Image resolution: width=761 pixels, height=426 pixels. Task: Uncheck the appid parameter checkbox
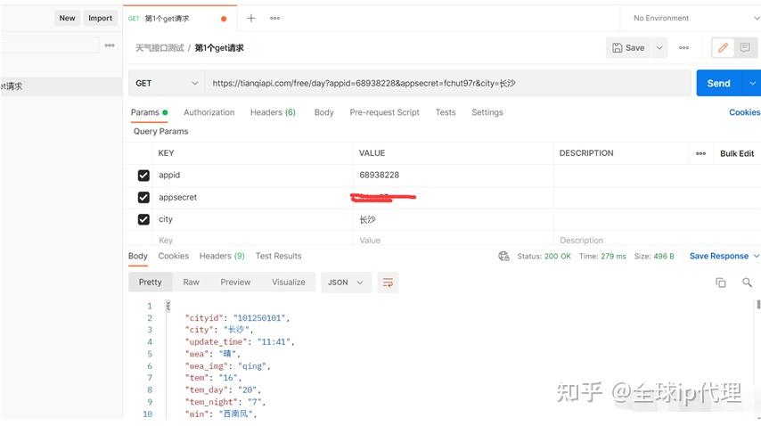coord(143,176)
